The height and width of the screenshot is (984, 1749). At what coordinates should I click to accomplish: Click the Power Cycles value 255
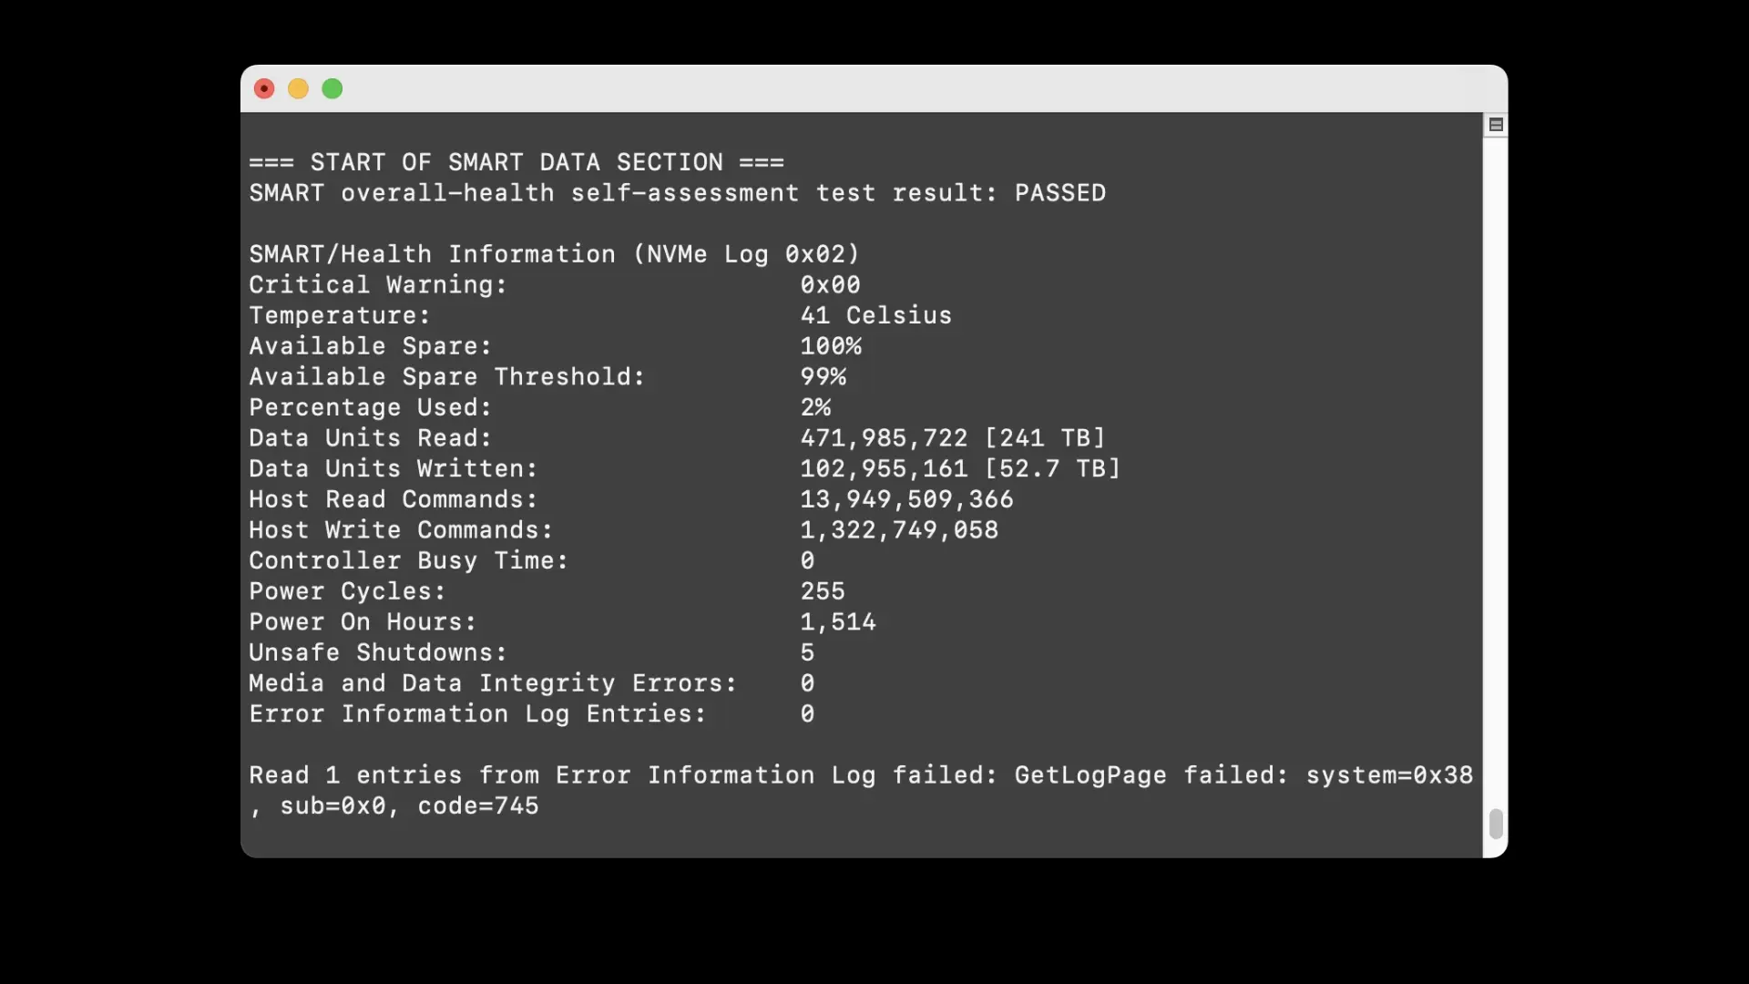823,591
